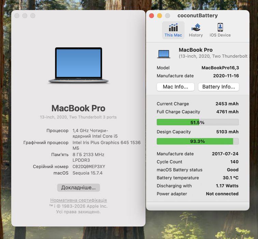Click the History hand-and-house icon
Screen dimensions: 258x239
tap(196, 27)
